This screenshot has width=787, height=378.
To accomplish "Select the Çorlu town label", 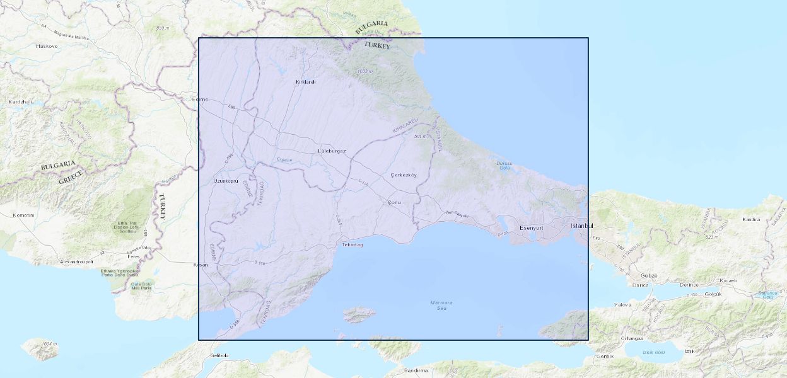I will click(393, 202).
